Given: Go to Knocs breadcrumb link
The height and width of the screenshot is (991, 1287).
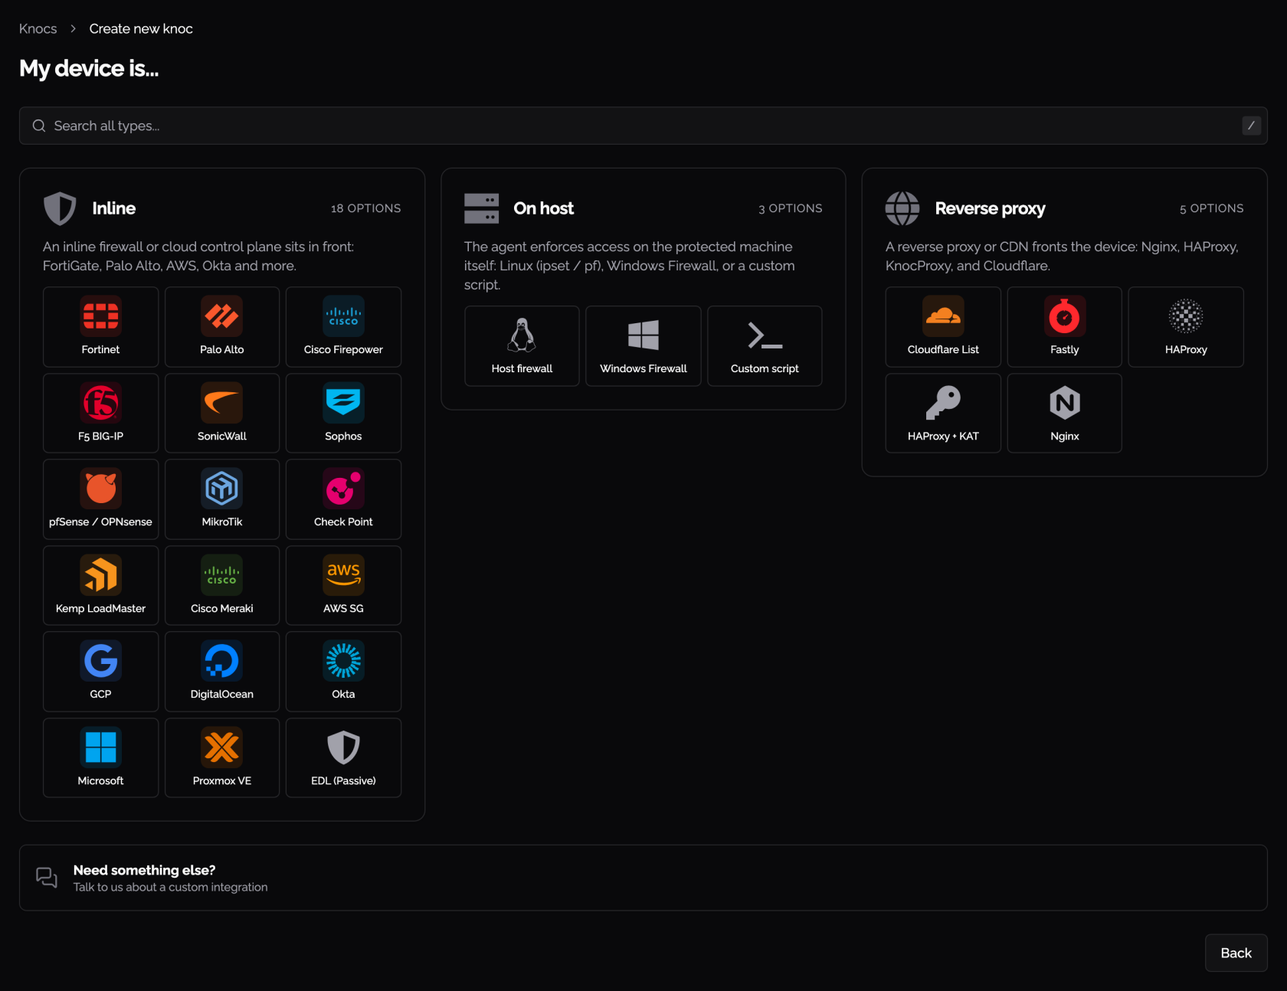Looking at the screenshot, I should (x=38, y=28).
